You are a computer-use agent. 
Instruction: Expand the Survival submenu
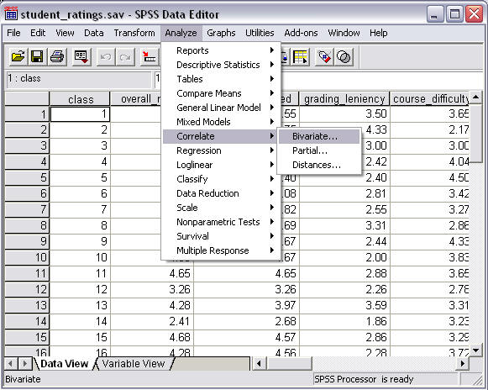point(220,236)
